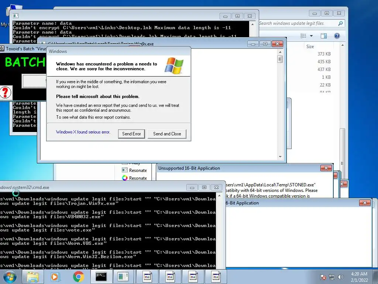Image resolution: width=378 pixels, height=284 pixels.
Task: Close the front blank 16-Bit Application dialog
Action: [365, 203]
